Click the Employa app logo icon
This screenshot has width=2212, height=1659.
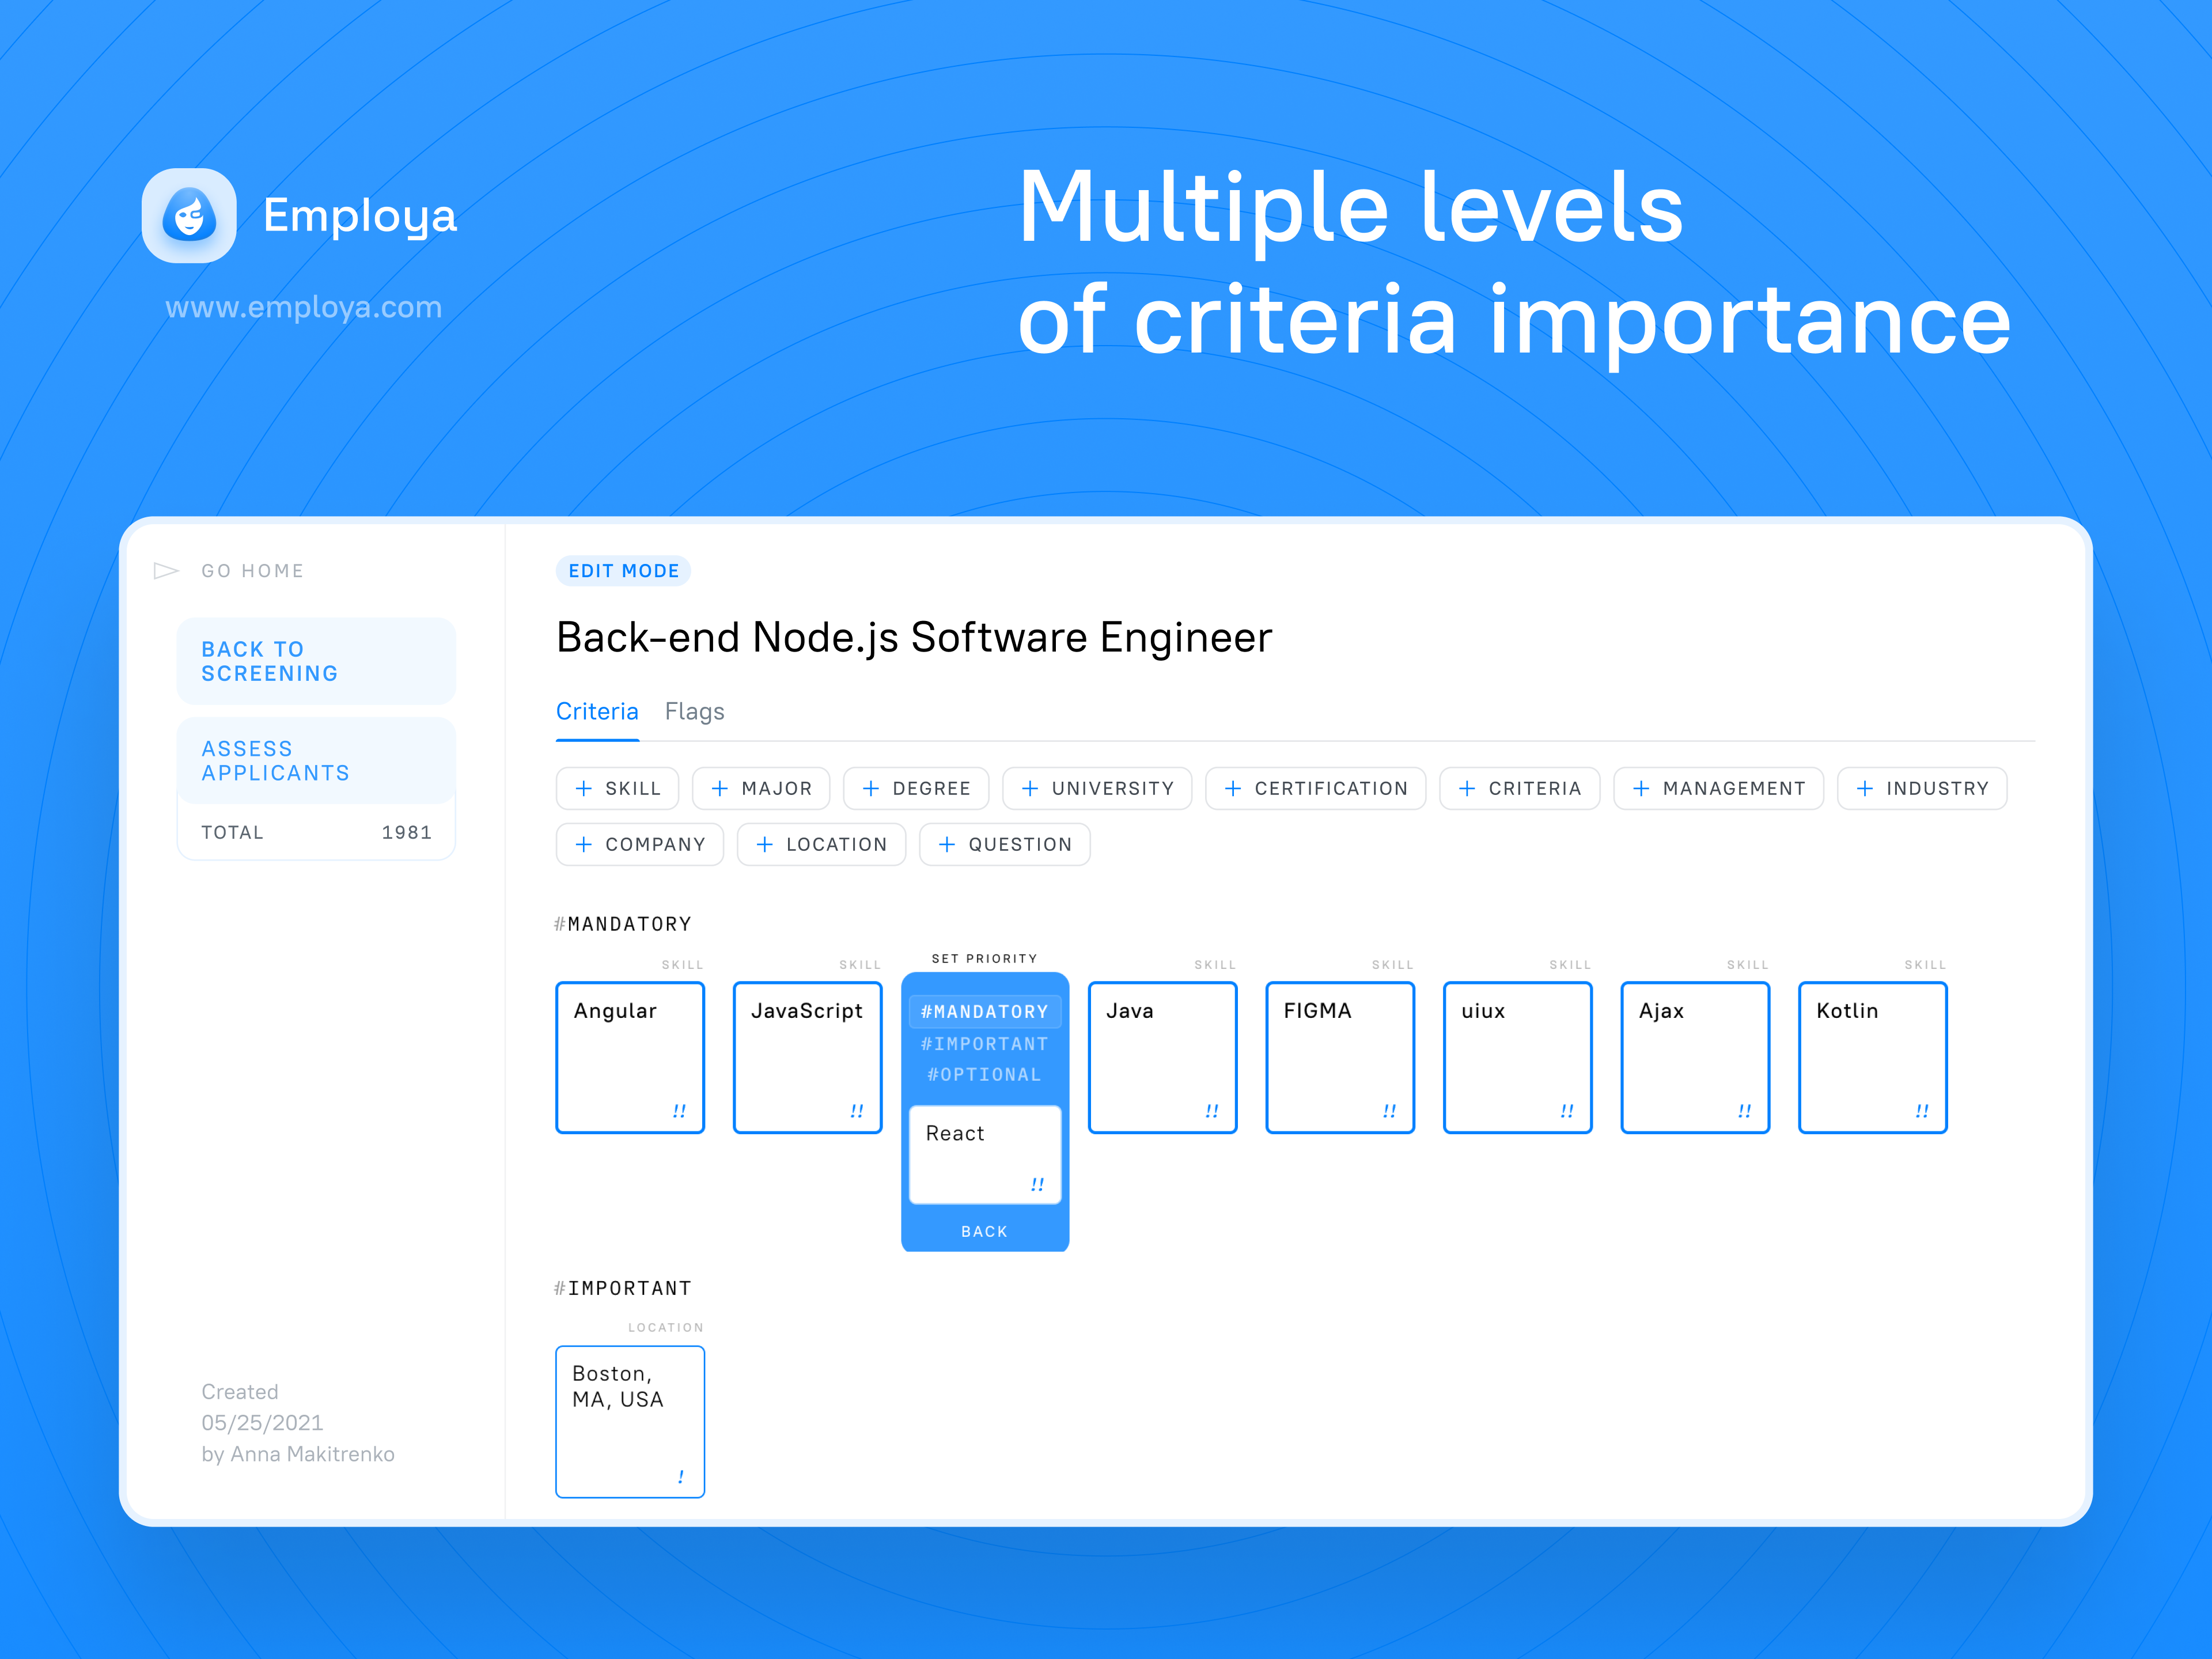point(189,214)
